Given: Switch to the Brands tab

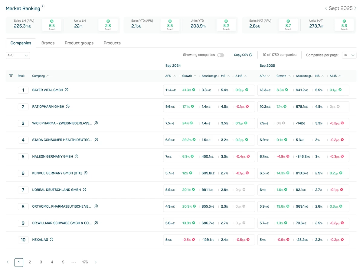Looking at the screenshot, I should tap(48, 43).
